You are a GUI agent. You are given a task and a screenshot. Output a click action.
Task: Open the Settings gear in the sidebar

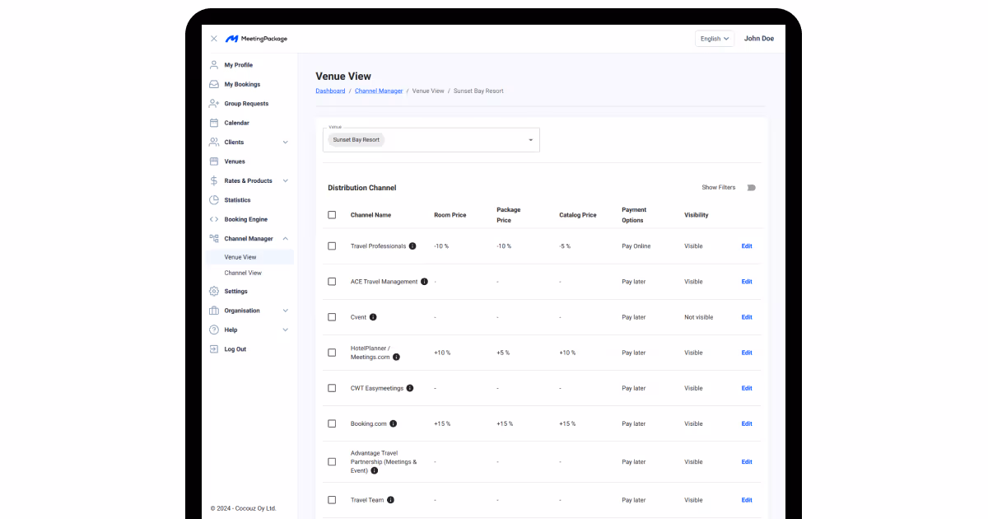[x=213, y=291]
